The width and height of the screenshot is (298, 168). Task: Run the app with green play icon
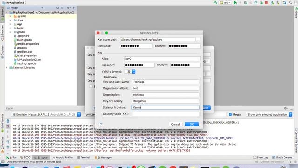coord(235,2)
